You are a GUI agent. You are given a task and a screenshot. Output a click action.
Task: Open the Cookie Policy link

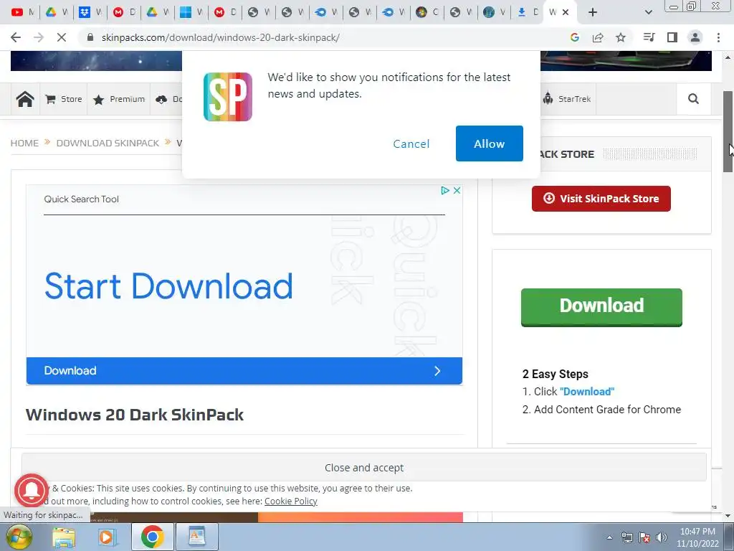[x=291, y=501]
